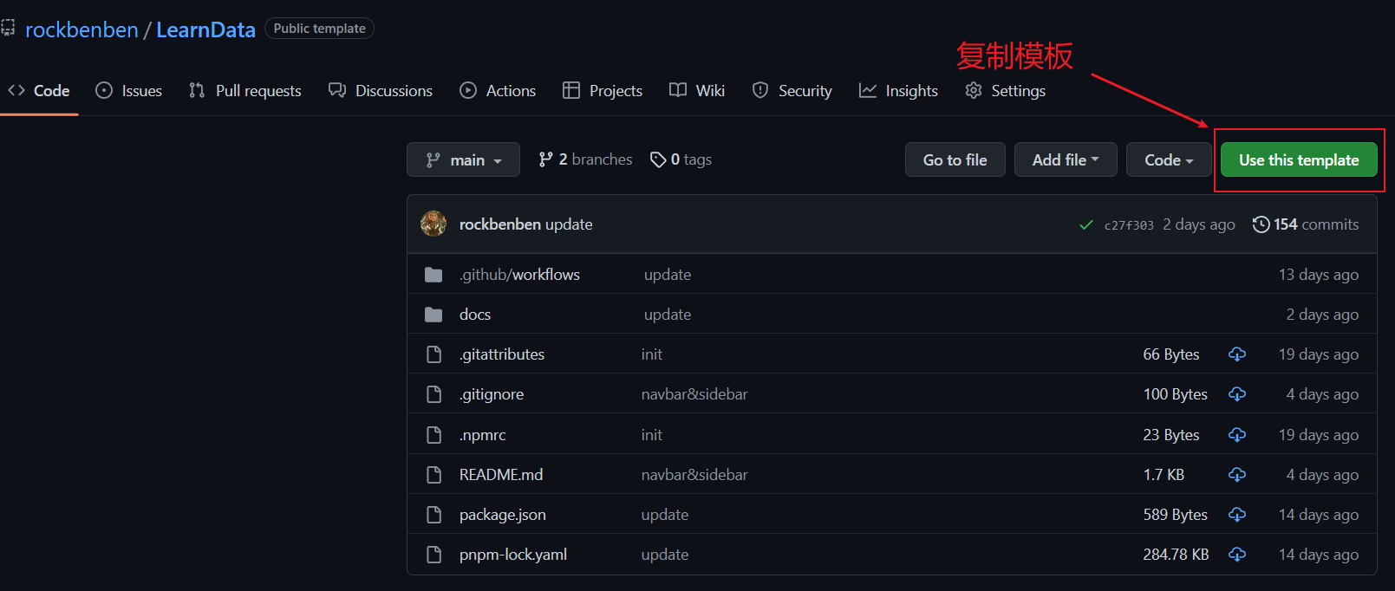1395x591 pixels.
Task: Click the Use this template button
Action: tap(1299, 159)
